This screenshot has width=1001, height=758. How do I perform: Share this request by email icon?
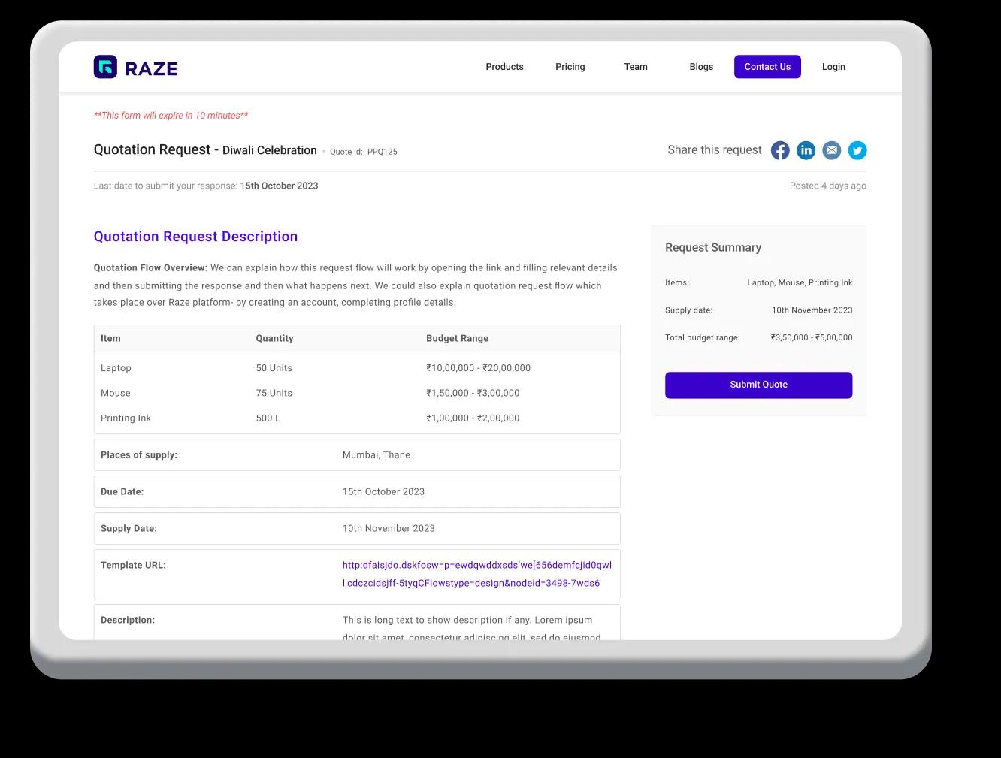[x=831, y=150]
